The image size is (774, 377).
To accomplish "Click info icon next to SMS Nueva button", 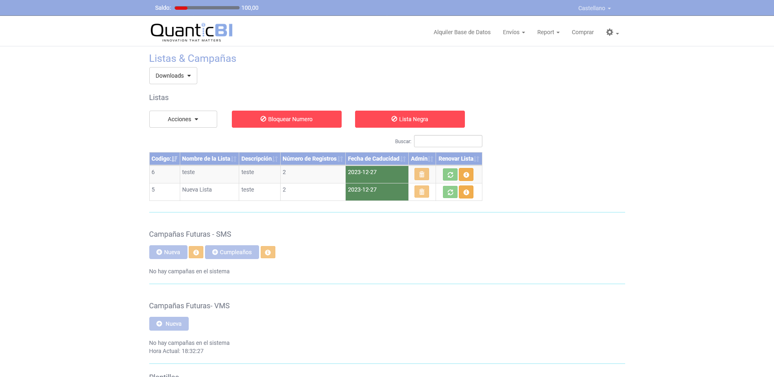I will (x=196, y=253).
